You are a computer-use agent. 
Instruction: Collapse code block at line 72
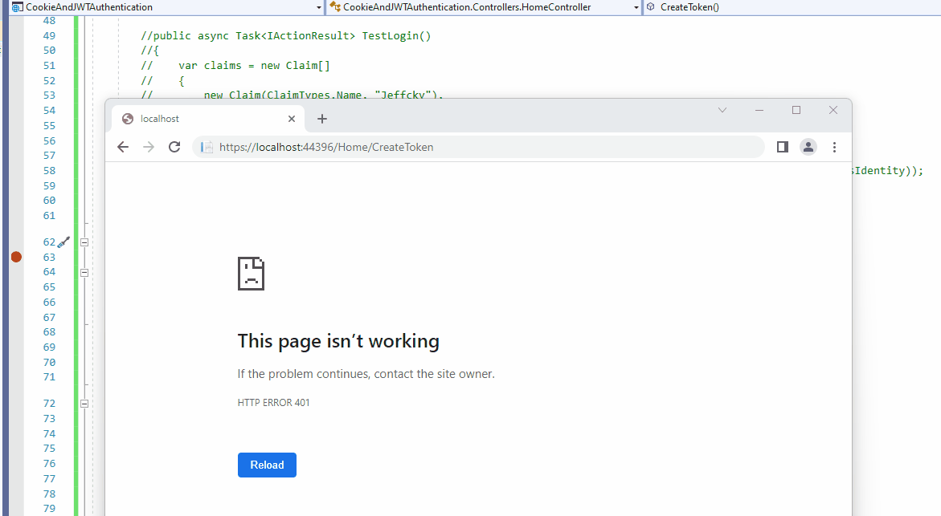pos(84,404)
